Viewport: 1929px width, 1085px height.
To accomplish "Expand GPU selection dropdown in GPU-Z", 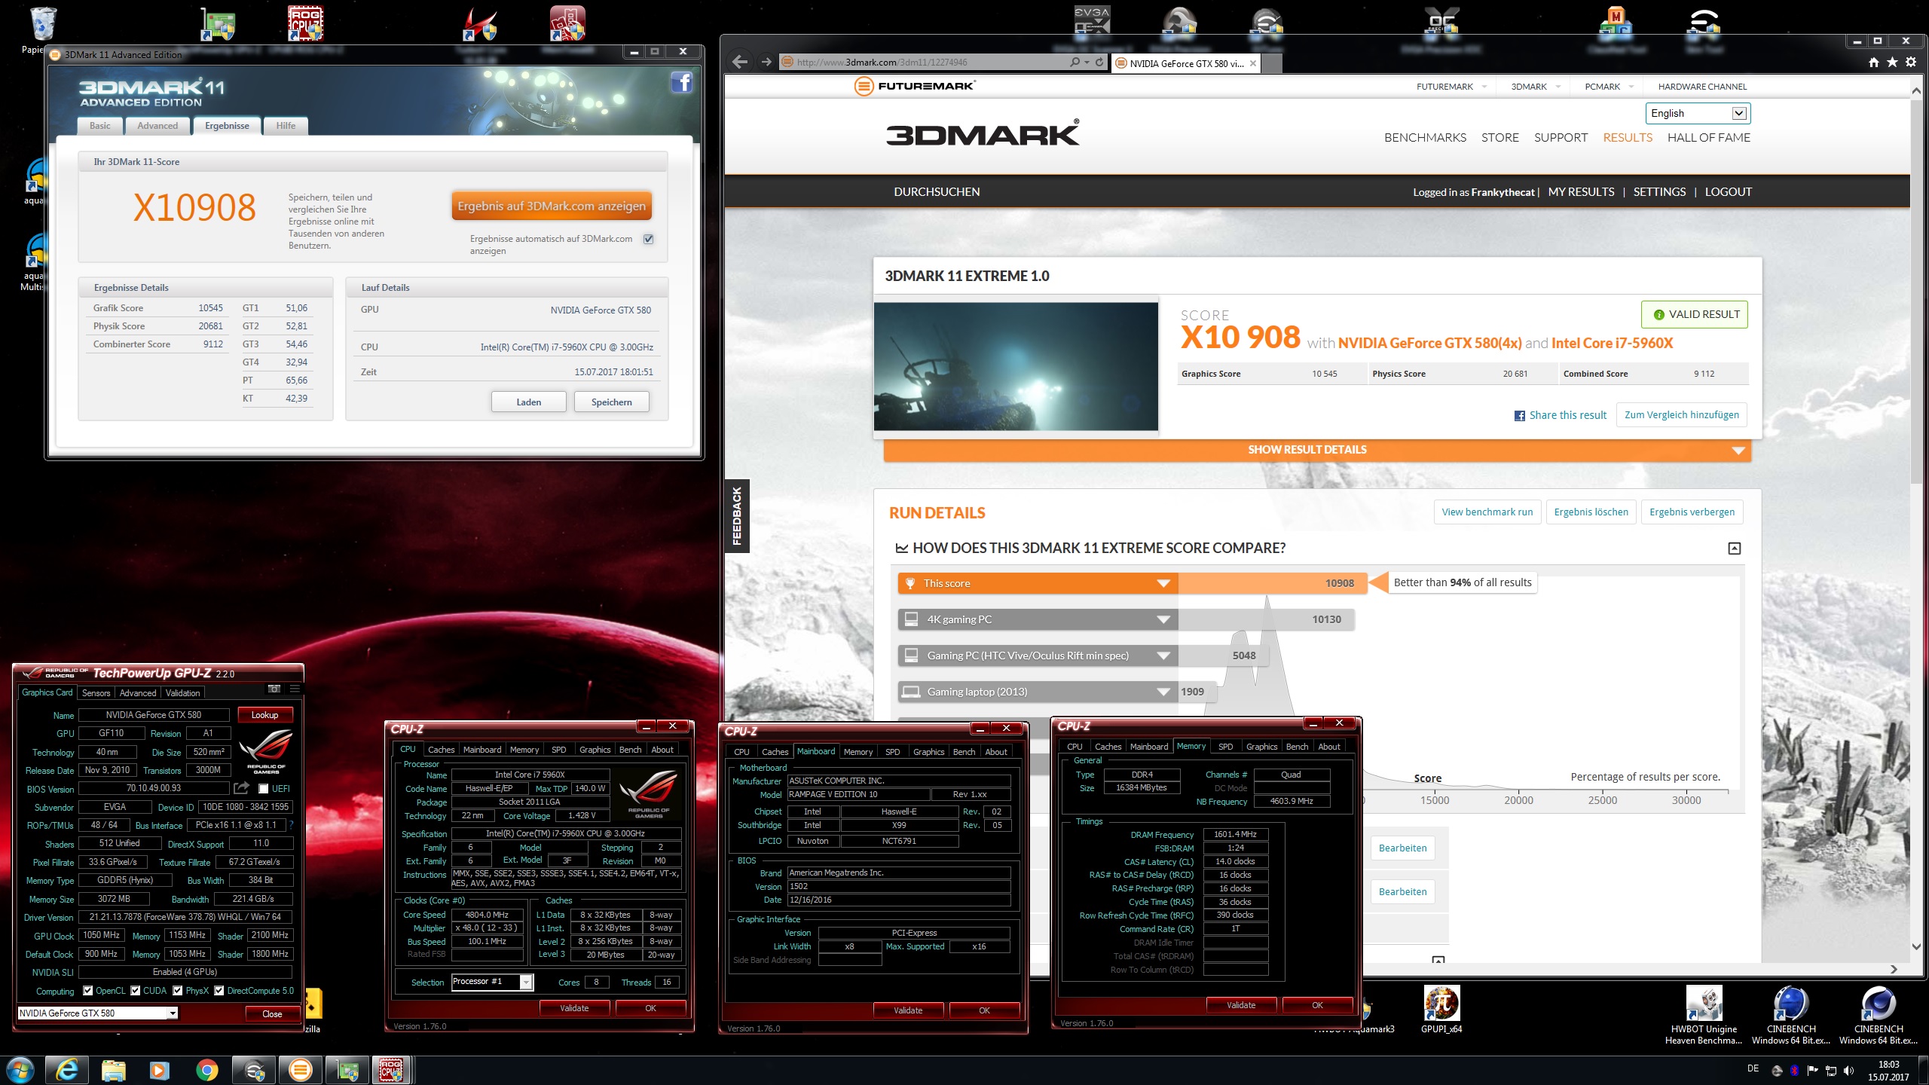I will pyautogui.click(x=173, y=1013).
